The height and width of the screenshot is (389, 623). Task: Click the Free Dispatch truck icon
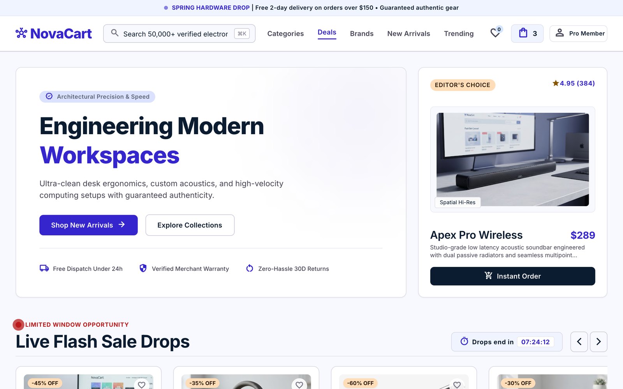coord(44,268)
